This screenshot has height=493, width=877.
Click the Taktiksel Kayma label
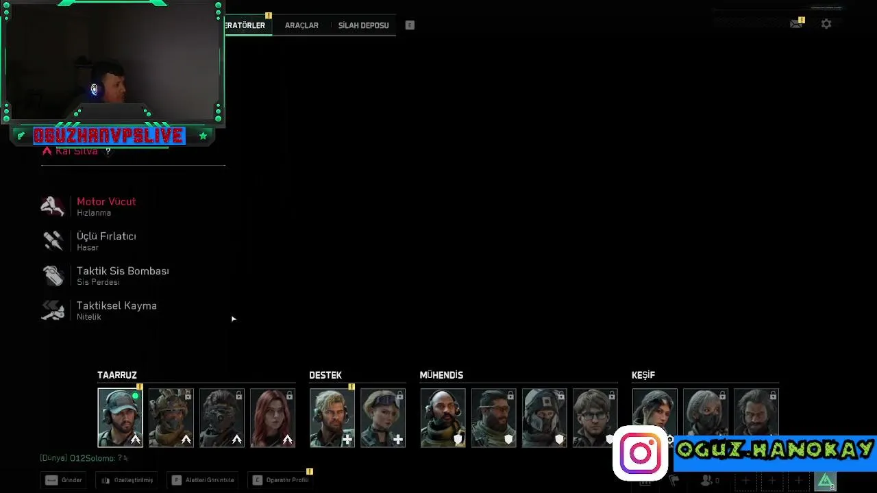pos(116,305)
